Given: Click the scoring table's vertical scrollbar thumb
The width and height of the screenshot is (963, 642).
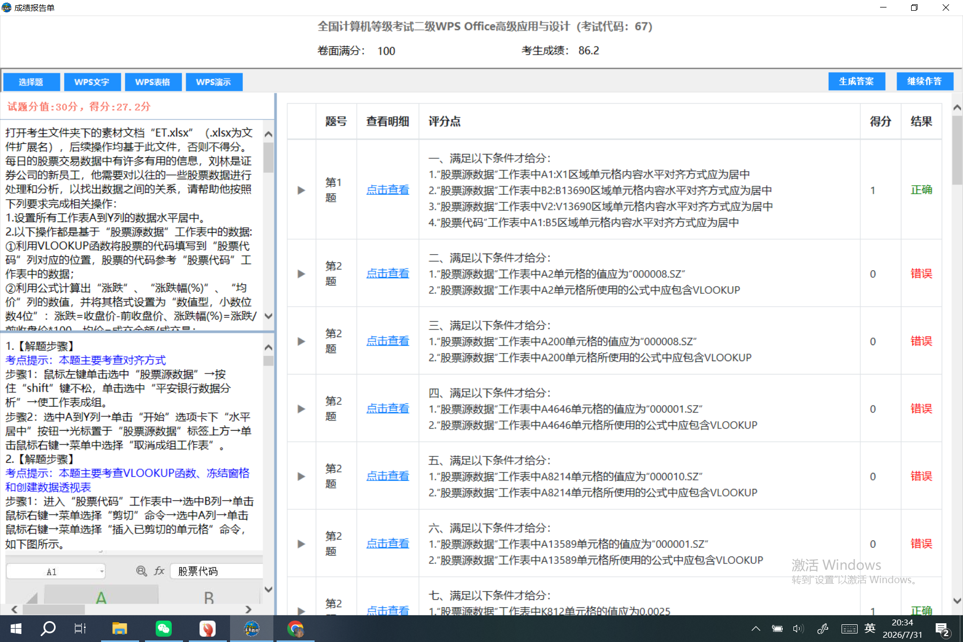Looking at the screenshot, I should coord(957,150).
